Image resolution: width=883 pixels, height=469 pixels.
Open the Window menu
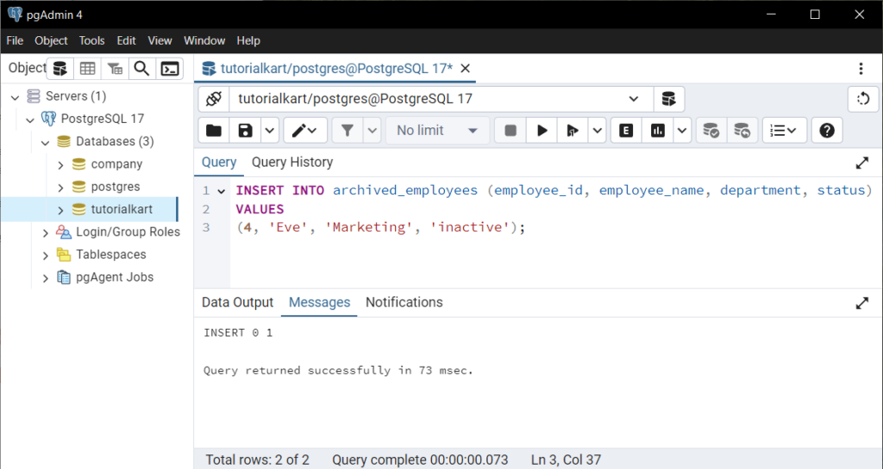coord(204,40)
